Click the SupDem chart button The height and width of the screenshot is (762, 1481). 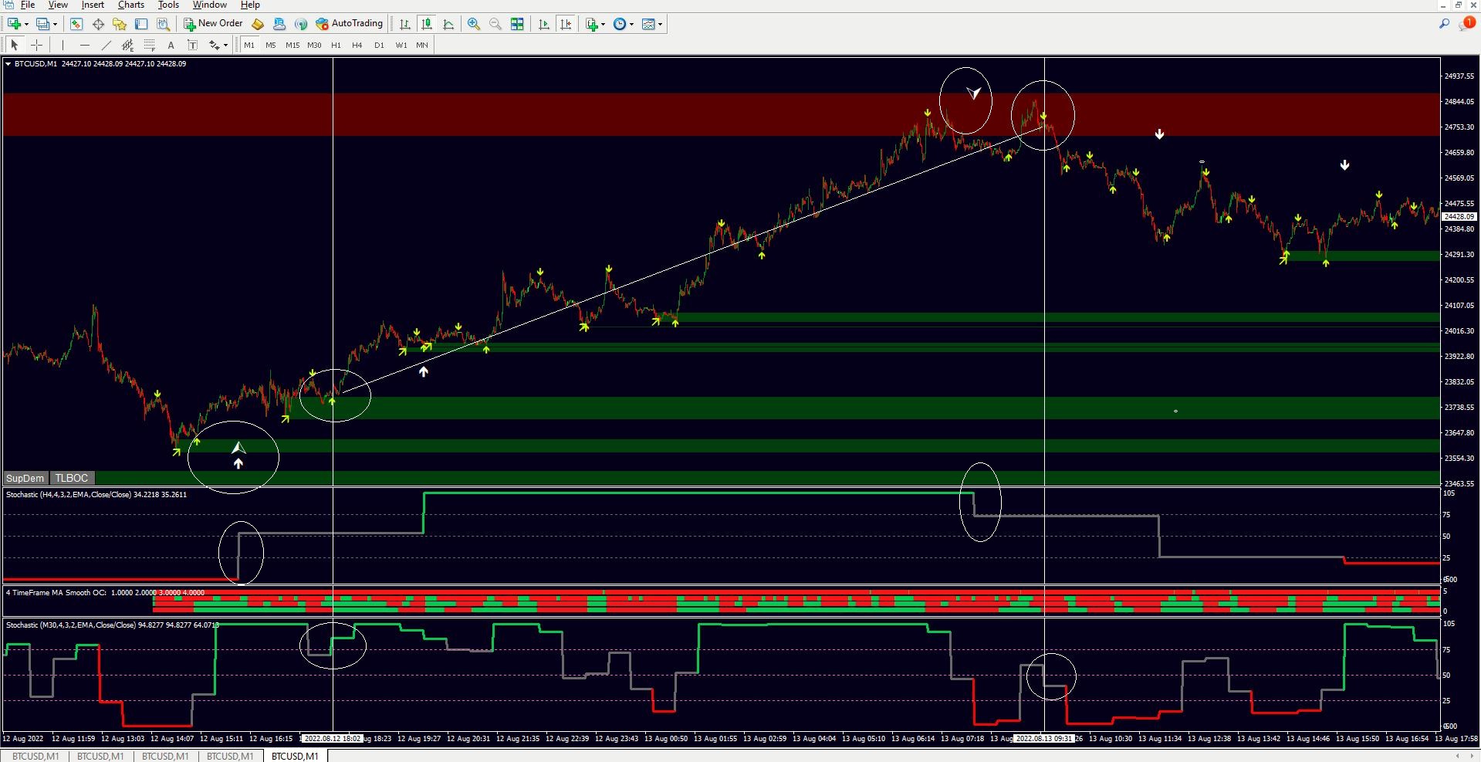click(25, 478)
